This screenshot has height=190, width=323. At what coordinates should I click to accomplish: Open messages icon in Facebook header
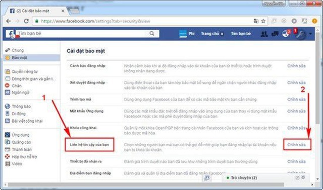(x=275, y=34)
